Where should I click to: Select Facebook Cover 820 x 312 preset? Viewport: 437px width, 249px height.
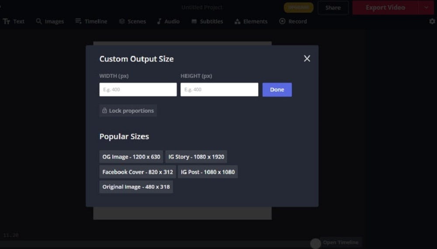[138, 172]
